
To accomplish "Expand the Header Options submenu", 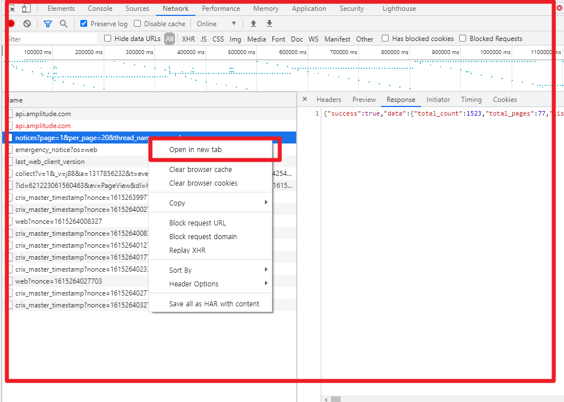I will point(210,284).
